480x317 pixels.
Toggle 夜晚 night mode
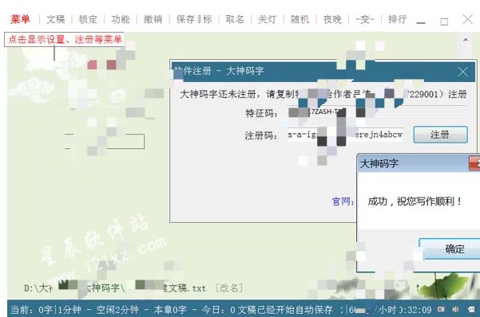[x=332, y=19]
